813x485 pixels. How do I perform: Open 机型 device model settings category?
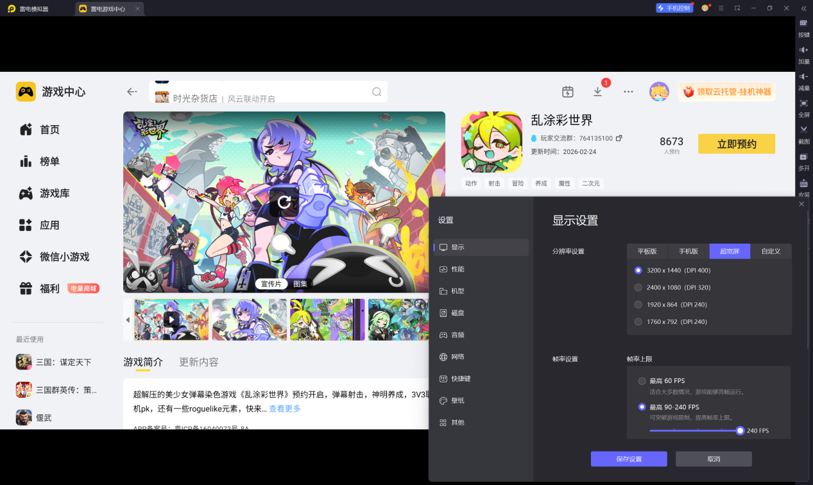tap(481, 291)
